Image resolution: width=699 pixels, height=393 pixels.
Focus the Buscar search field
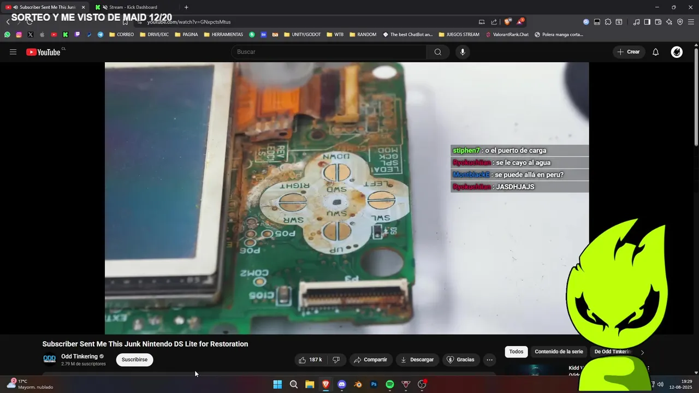(x=329, y=52)
